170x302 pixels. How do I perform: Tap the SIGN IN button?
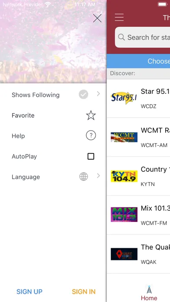click(x=84, y=292)
